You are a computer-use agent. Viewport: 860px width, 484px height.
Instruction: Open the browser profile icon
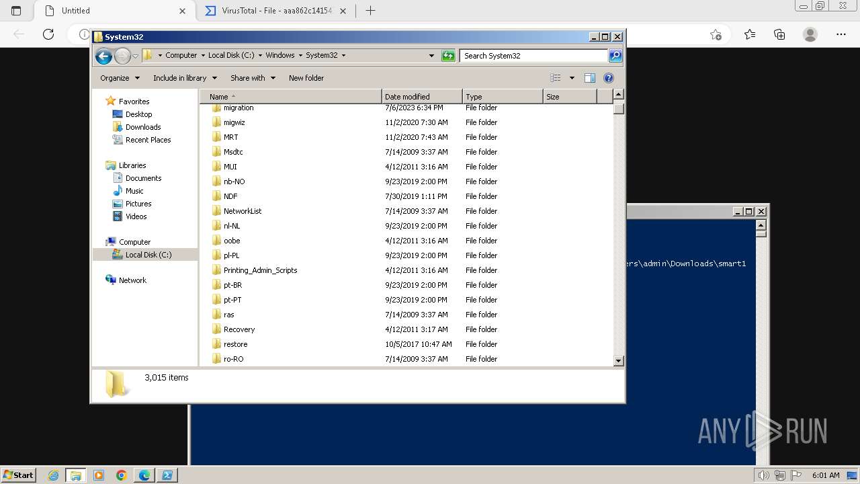(x=810, y=34)
